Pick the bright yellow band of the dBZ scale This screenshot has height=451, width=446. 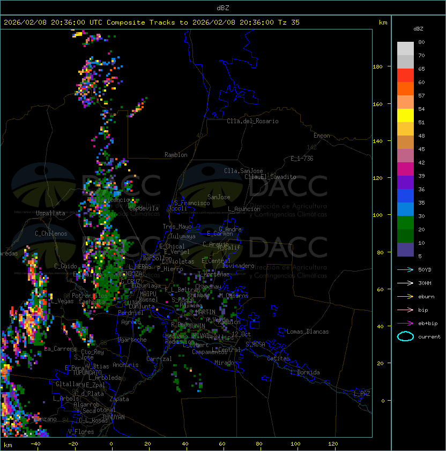pyautogui.click(x=405, y=116)
